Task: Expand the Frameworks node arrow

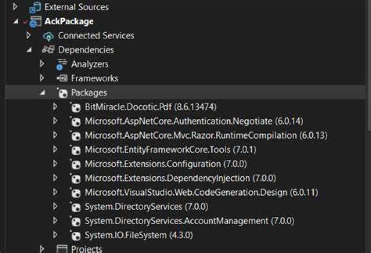Action: click(42, 78)
